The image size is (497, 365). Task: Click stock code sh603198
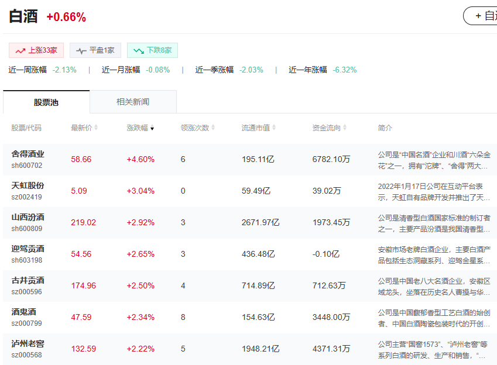26,260
